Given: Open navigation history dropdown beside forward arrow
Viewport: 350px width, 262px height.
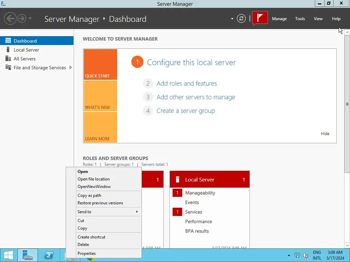Looking at the screenshot, I should pyautogui.click(x=30, y=18).
